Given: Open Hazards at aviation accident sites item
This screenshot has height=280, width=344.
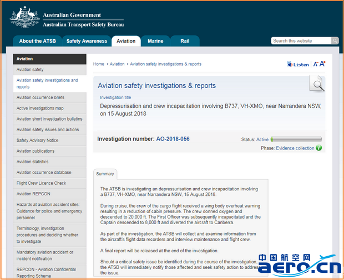Looking at the screenshot, I should click(49, 211).
